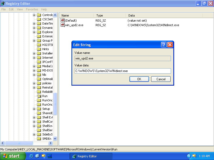Expand the Shell Ex key
Viewport: 214px width, 160px height.
(34, 117)
